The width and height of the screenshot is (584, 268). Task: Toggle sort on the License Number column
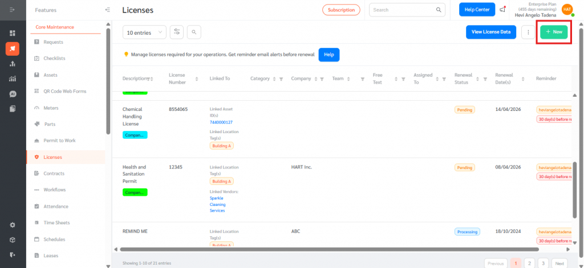click(197, 79)
